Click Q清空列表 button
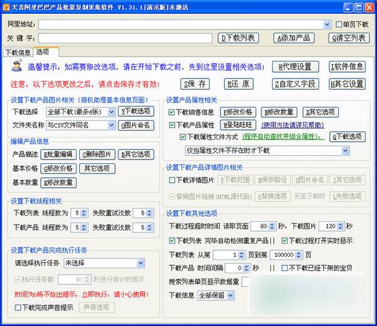Screen dimensions: 377x326 (x=349, y=38)
